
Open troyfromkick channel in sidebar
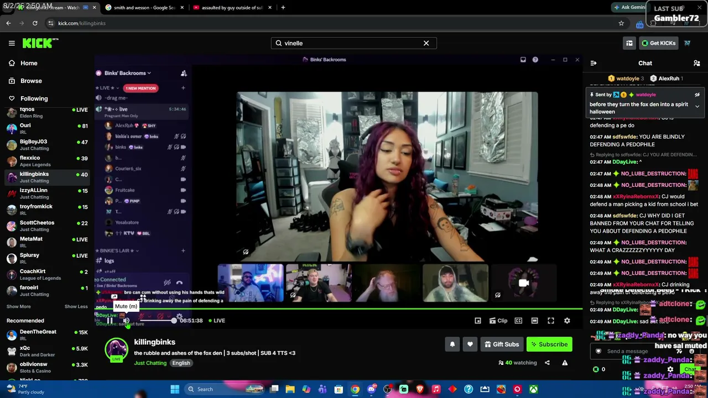click(x=47, y=210)
